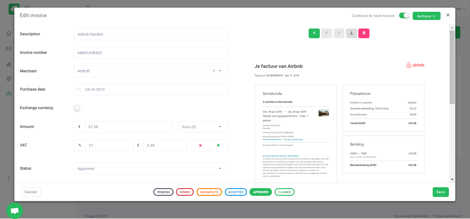Set status to DENIED pill
This screenshot has width=470, height=219.
click(x=185, y=192)
